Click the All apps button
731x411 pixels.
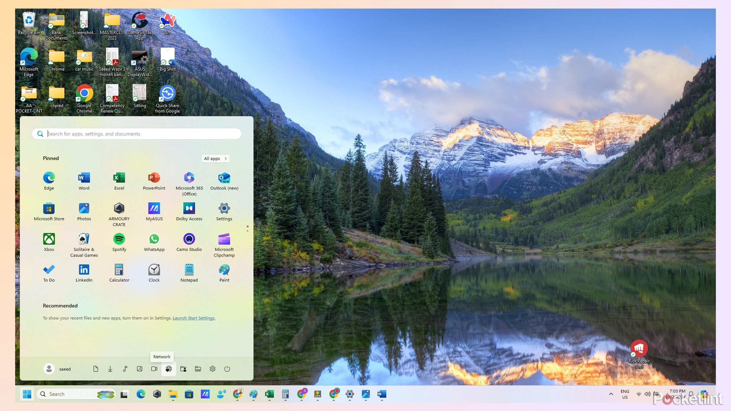(x=216, y=158)
